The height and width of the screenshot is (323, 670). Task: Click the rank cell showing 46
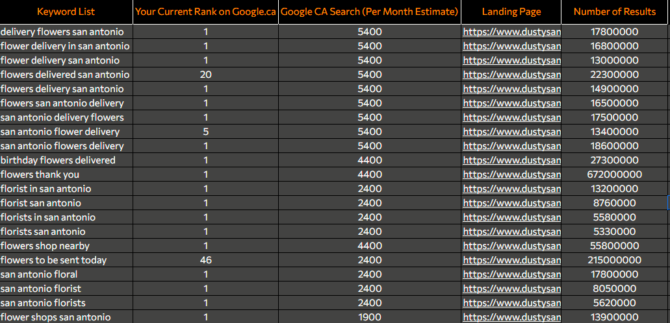pyautogui.click(x=206, y=260)
